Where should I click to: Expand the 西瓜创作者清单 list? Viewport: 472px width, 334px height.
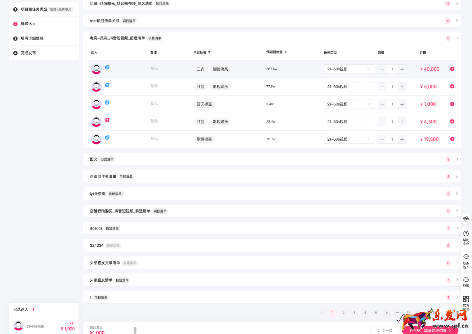click(457, 176)
